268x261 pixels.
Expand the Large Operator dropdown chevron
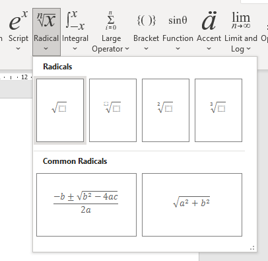click(x=127, y=49)
